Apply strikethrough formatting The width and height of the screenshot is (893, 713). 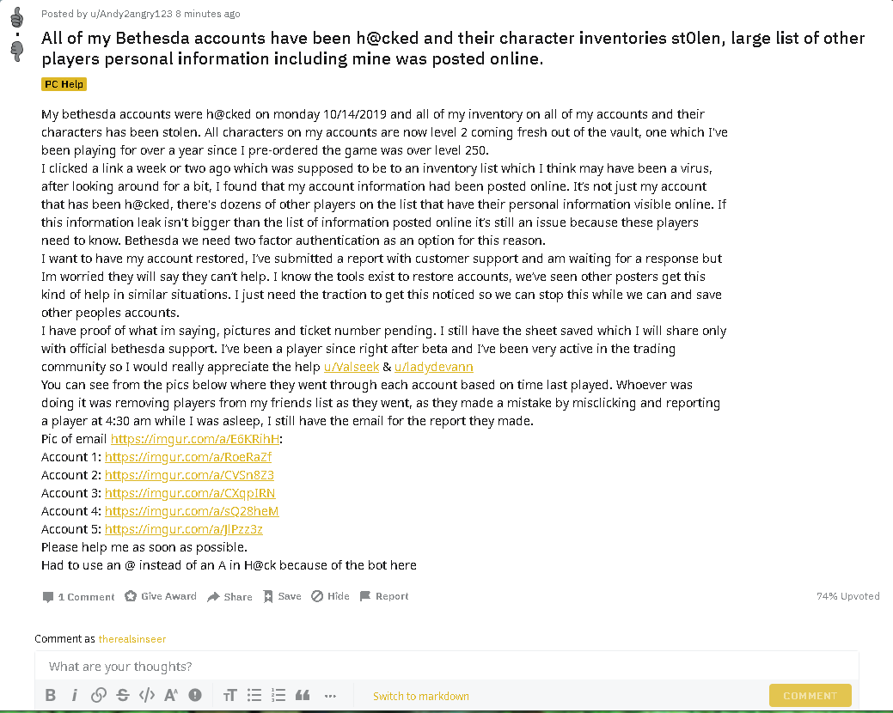[x=122, y=695]
